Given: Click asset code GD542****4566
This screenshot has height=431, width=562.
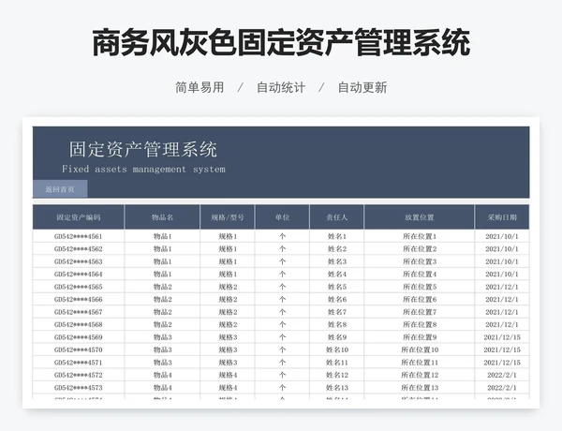Looking at the screenshot, I should click(79, 300).
